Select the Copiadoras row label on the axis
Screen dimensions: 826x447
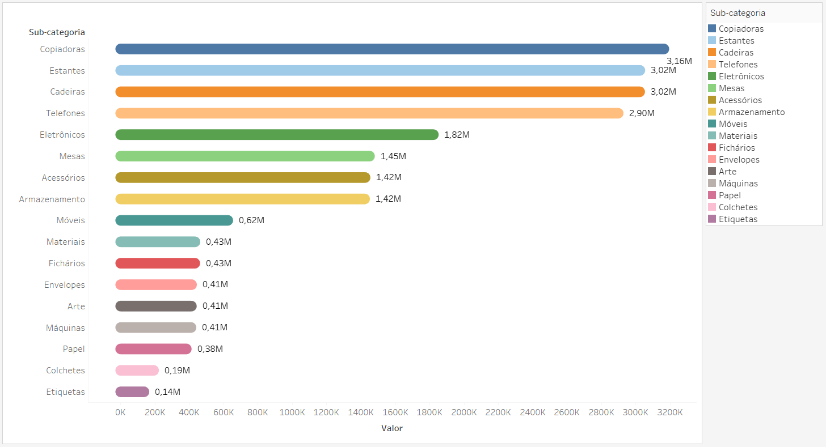pyautogui.click(x=62, y=49)
